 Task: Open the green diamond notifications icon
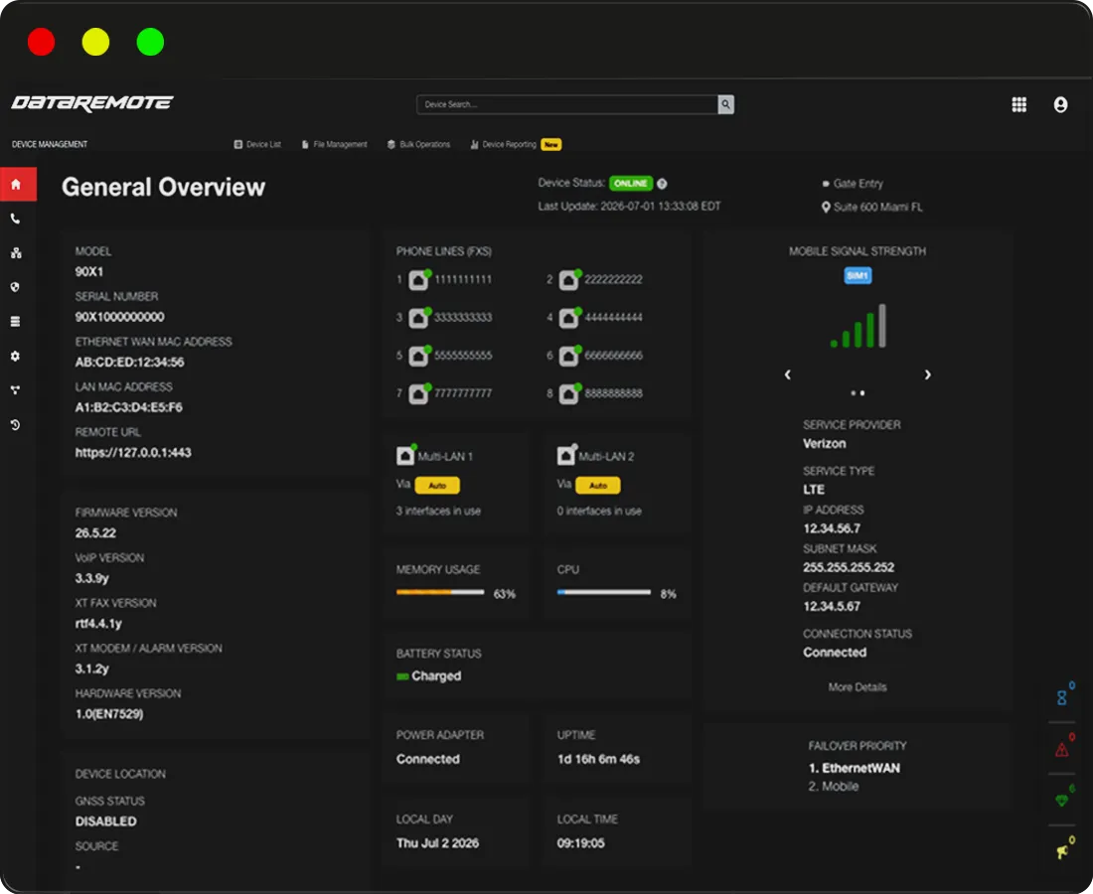point(1062,800)
